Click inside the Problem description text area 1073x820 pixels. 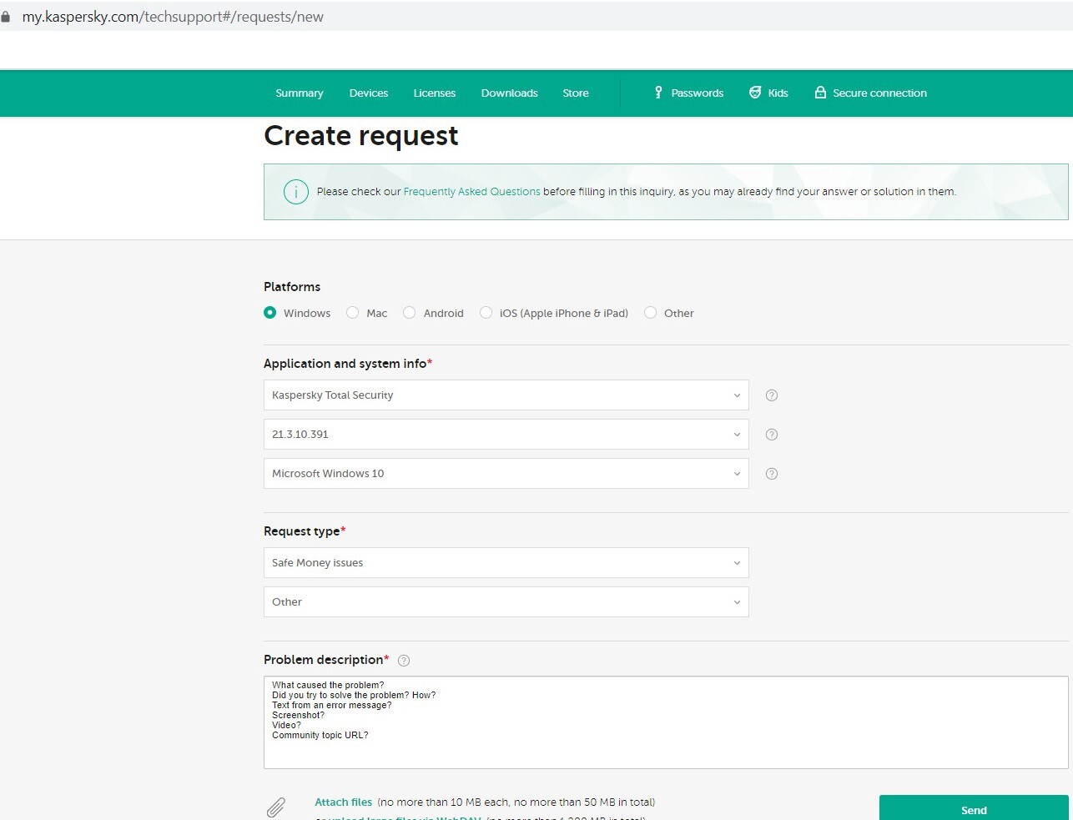[x=666, y=722]
